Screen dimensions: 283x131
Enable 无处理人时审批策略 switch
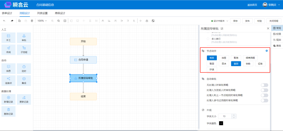[x=264, y=85]
